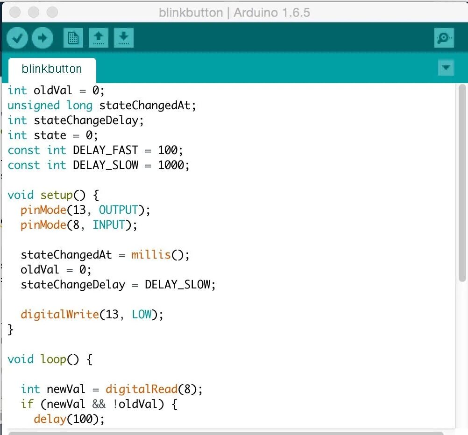Maximize the Arduino window
This screenshot has width=468, height=435.
[x=52, y=12]
